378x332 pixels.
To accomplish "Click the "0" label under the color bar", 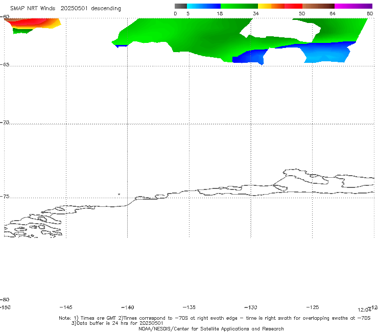I will coord(175,13).
